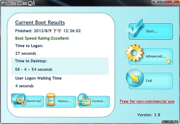Click the Current Boot Results heading
The height and width of the screenshot is (124, 180).
pos(40,22)
